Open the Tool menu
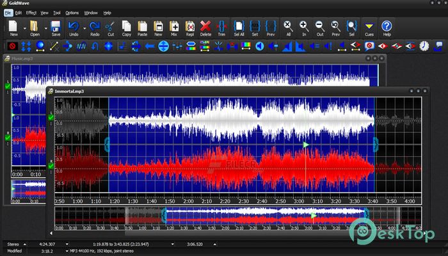This screenshot has width=448, height=256. pyautogui.click(x=57, y=13)
